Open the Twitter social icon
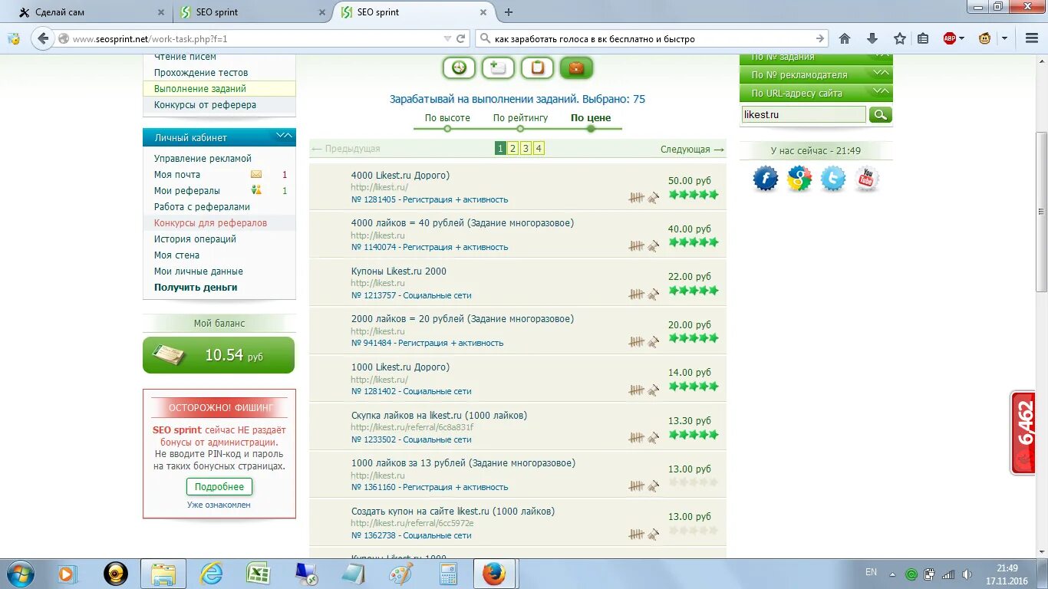The height and width of the screenshot is (589, 1048). click(x=833, y=179)
